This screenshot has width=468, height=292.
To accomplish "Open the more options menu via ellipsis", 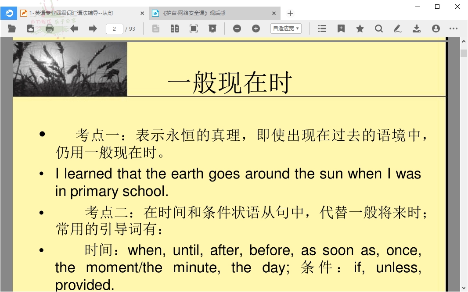I will (x=454, y=28).
